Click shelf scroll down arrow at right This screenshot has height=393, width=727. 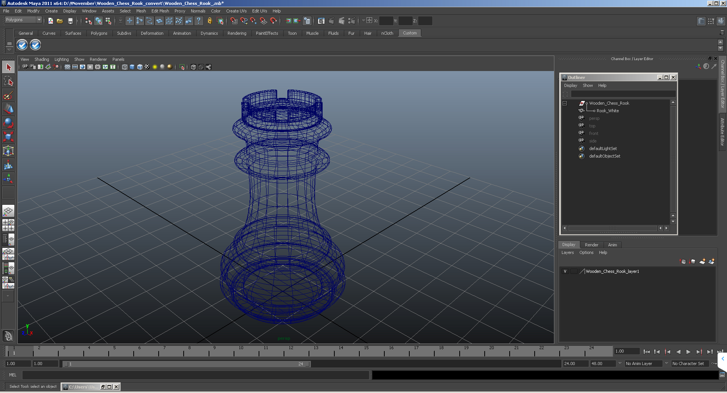[x=721, y=48]
